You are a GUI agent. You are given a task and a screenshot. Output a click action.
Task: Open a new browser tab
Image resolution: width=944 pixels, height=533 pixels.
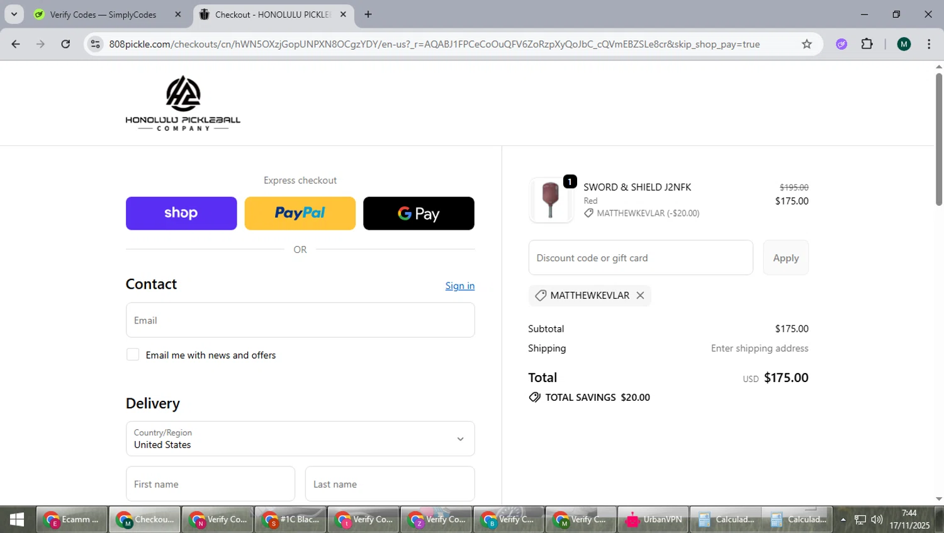[368, 14]
